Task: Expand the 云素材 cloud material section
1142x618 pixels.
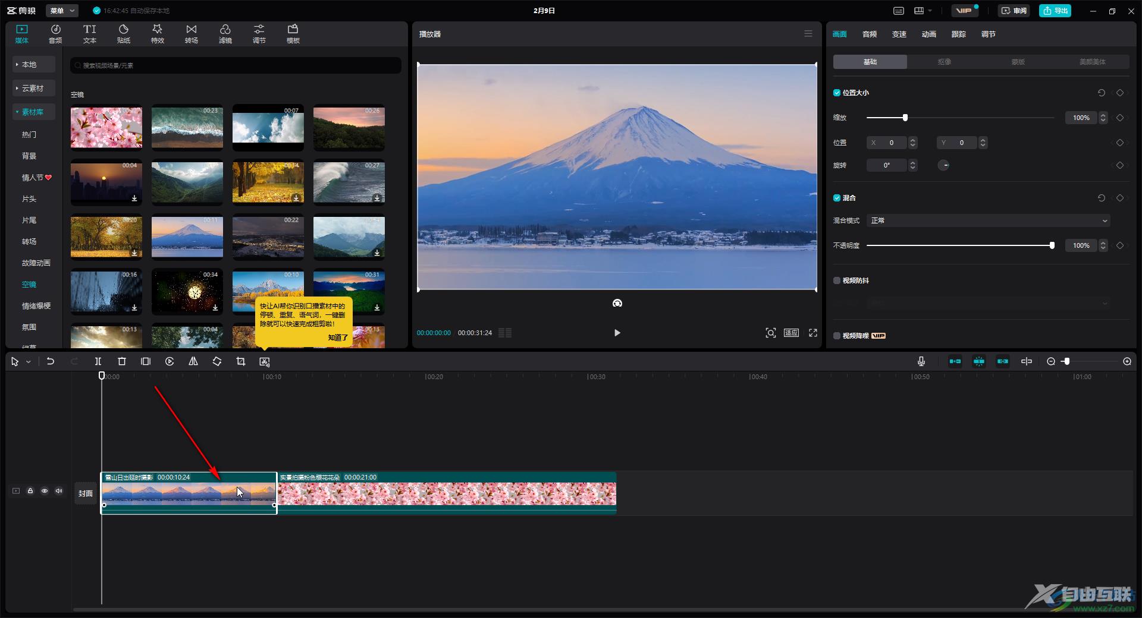Action: (x=34, y=88)
